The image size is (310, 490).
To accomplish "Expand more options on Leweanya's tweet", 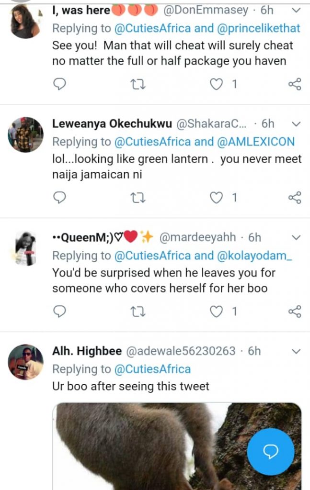I will point(296,124).
